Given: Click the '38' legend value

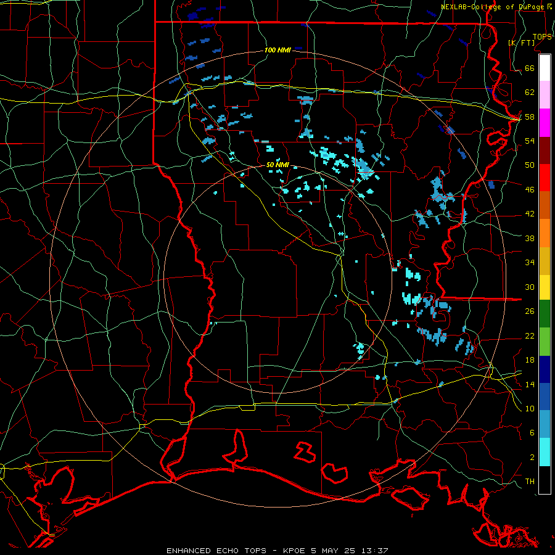Looking at the screenshot, I should pos(530,239).
